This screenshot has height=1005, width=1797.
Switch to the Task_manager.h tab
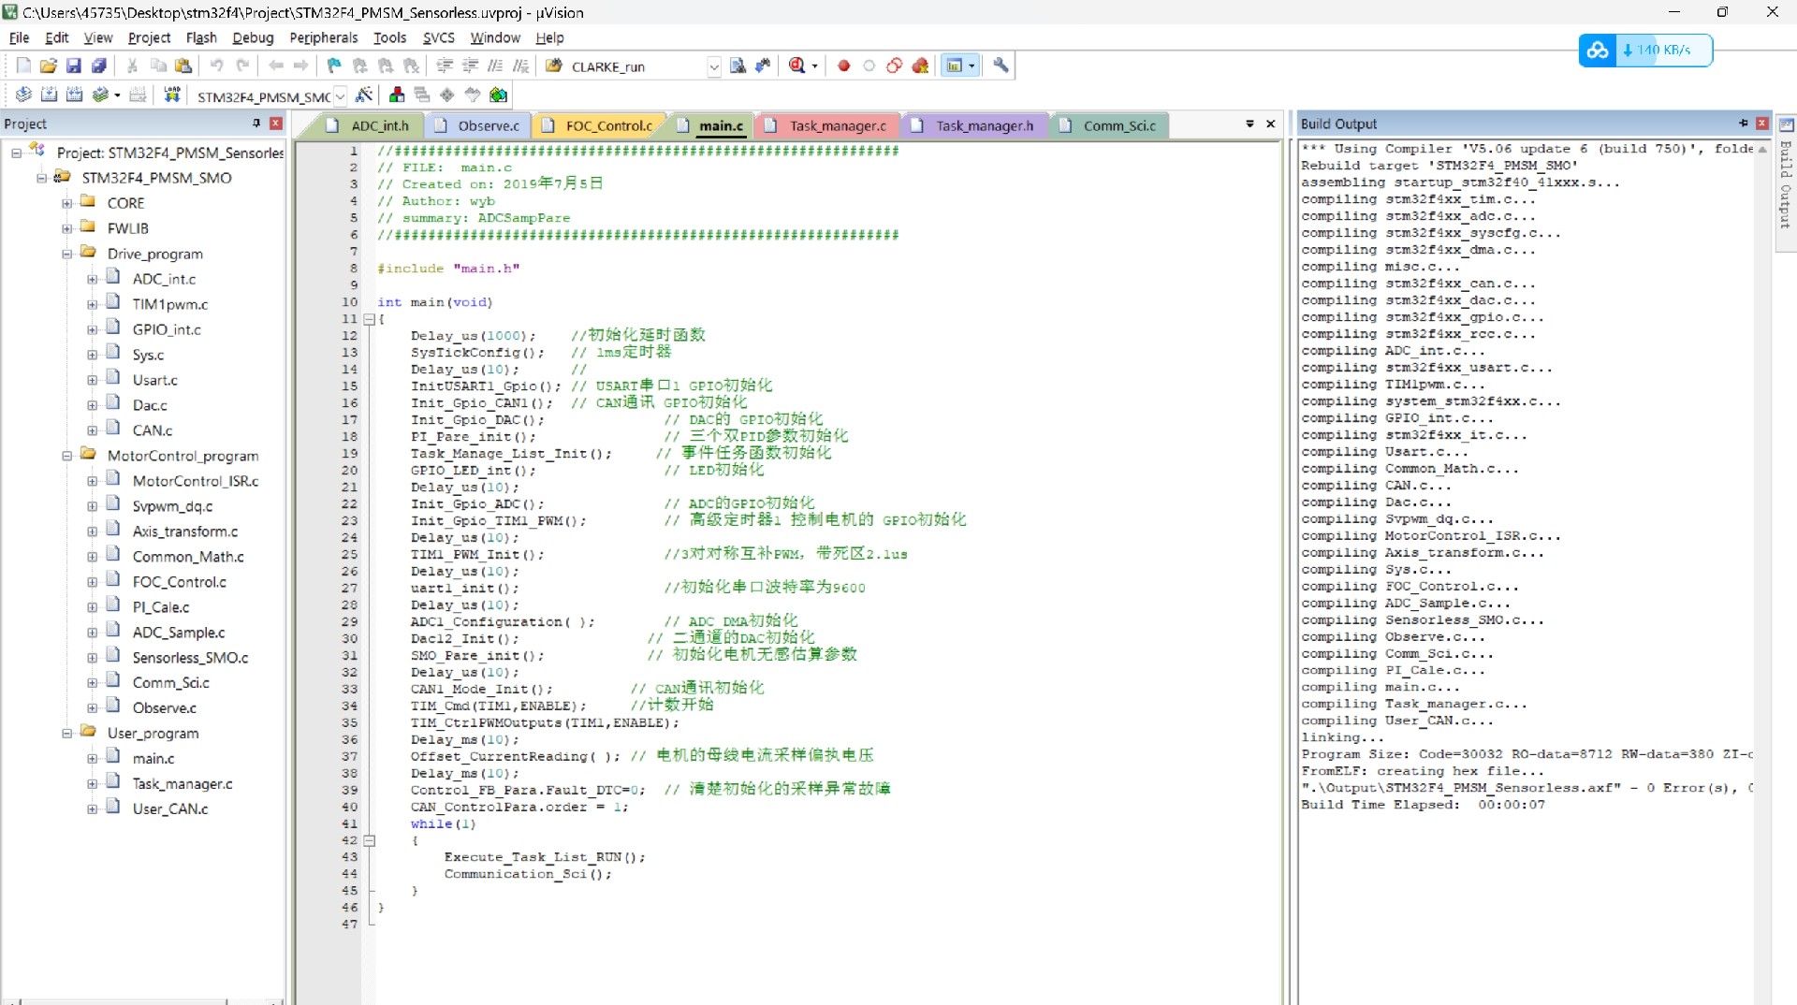[x=973, y=125]
